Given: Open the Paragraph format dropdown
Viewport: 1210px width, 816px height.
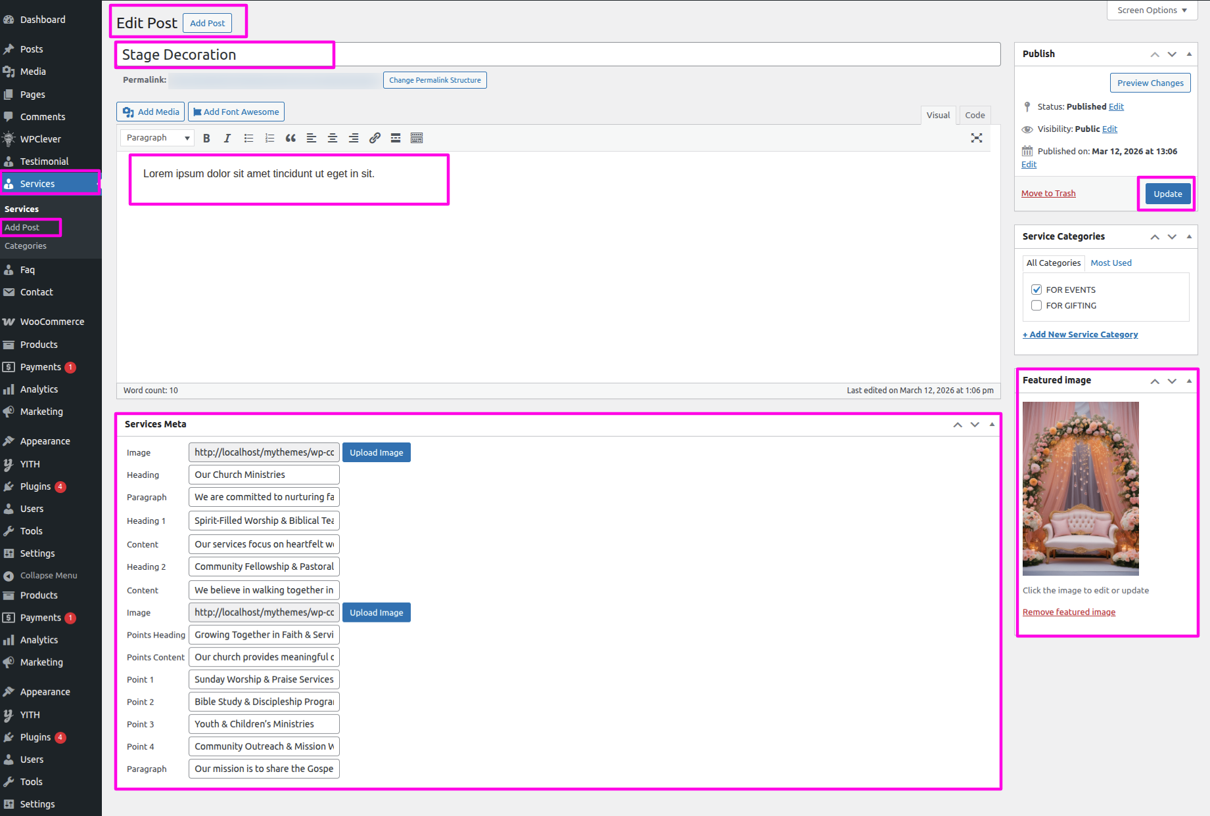Looking at the screenshot, I should (x=158, y=138).
